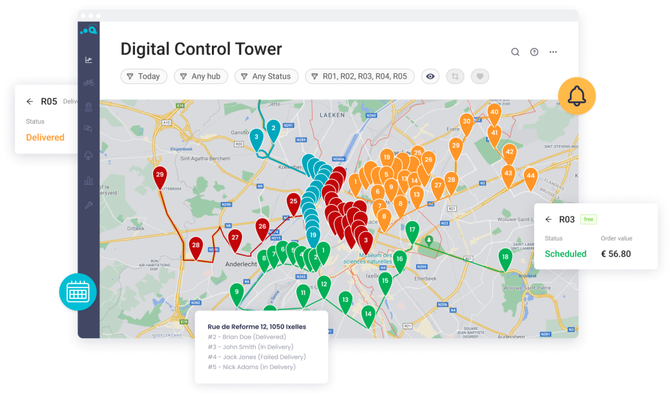672x397 pixels.
Task: Click the search magnifier icon
Action: (x=515, y=52)
